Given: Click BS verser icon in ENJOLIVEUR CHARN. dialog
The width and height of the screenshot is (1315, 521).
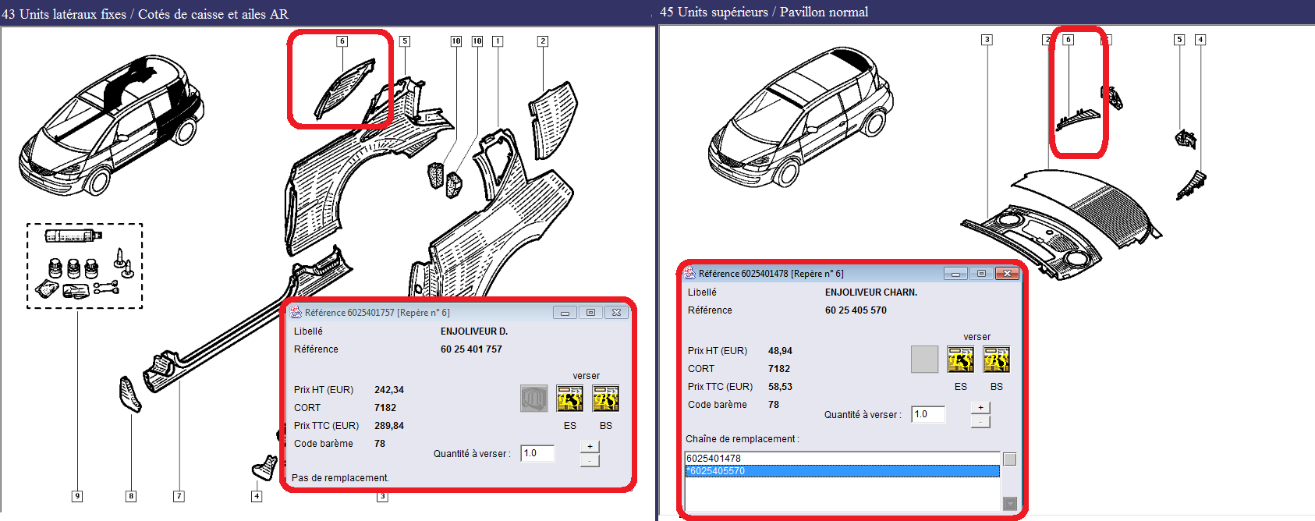Looking at the screenshot, I should (x=996, y=360).
